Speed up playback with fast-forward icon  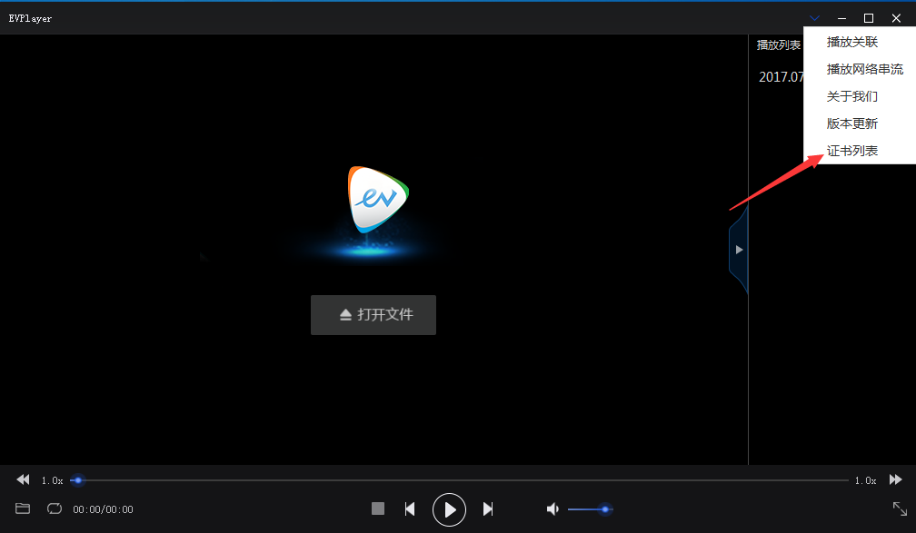[895, 479]
